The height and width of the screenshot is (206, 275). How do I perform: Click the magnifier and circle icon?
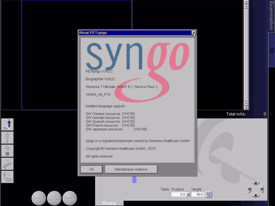click(x=7, y=151)
